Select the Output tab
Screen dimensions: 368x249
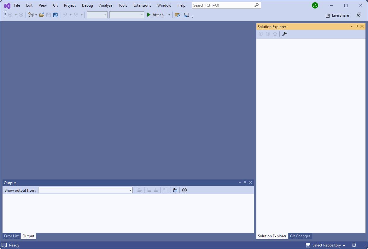click(x=28, y=236)
